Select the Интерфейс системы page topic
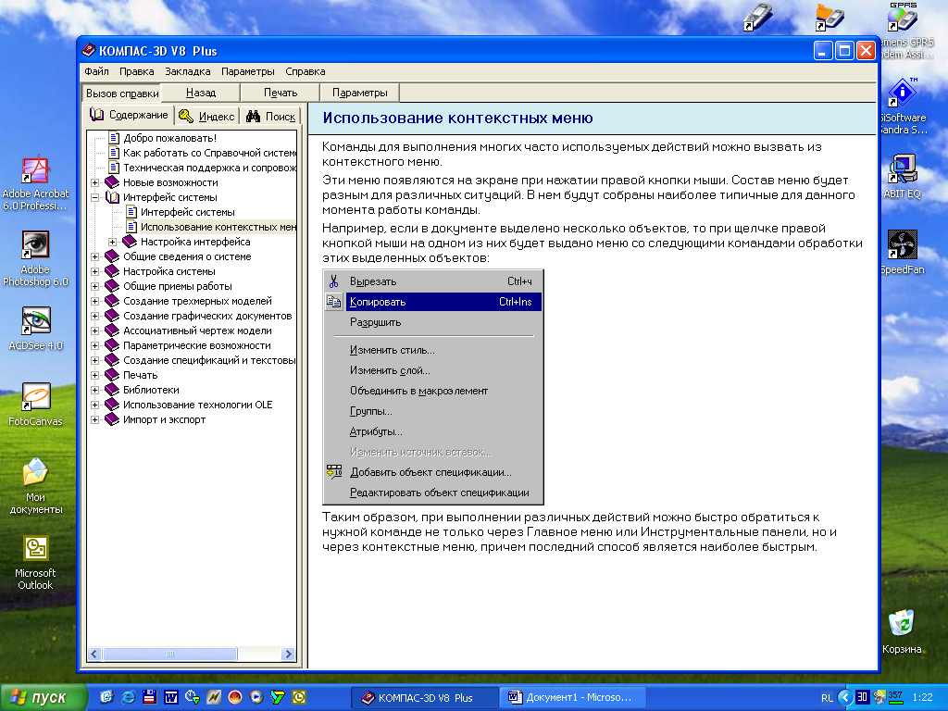The height and width of the screenshot is (711, 948). [187, 212]
